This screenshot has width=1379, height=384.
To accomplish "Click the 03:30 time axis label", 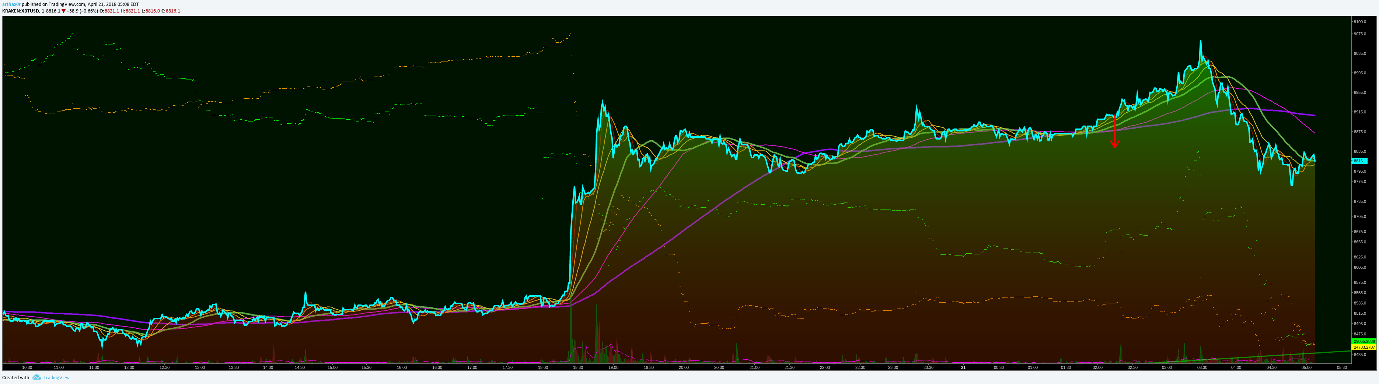I will click(1202, 367).
